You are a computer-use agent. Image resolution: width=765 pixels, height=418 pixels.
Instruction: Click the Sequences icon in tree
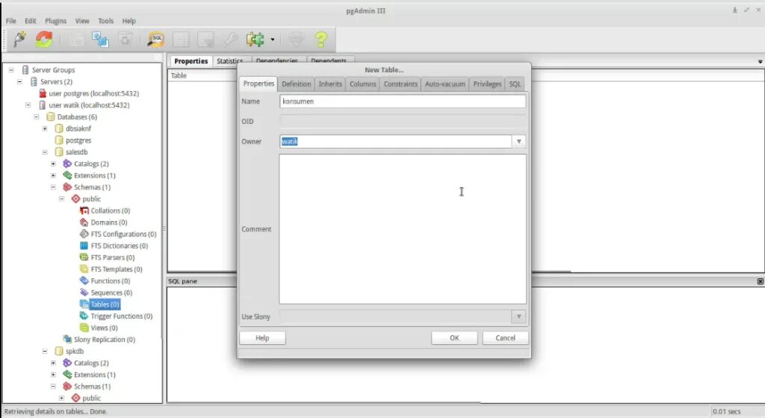pos(84,293)
